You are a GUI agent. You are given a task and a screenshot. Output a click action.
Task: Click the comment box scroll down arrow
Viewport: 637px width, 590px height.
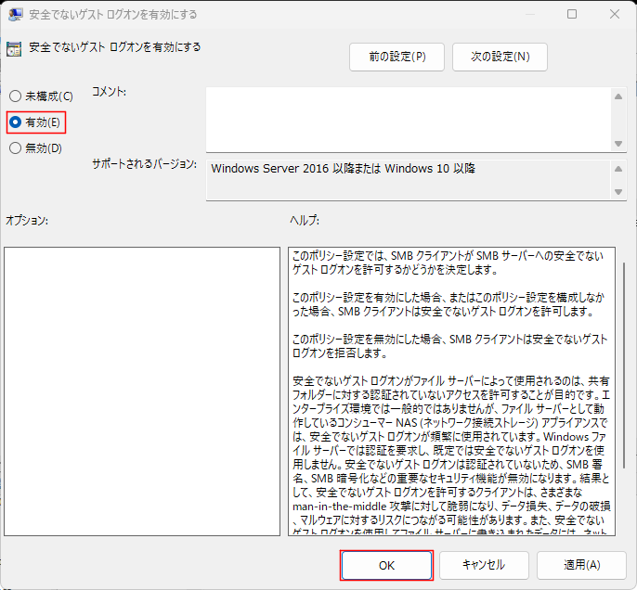pyautogui.click(x=618, y=144)
